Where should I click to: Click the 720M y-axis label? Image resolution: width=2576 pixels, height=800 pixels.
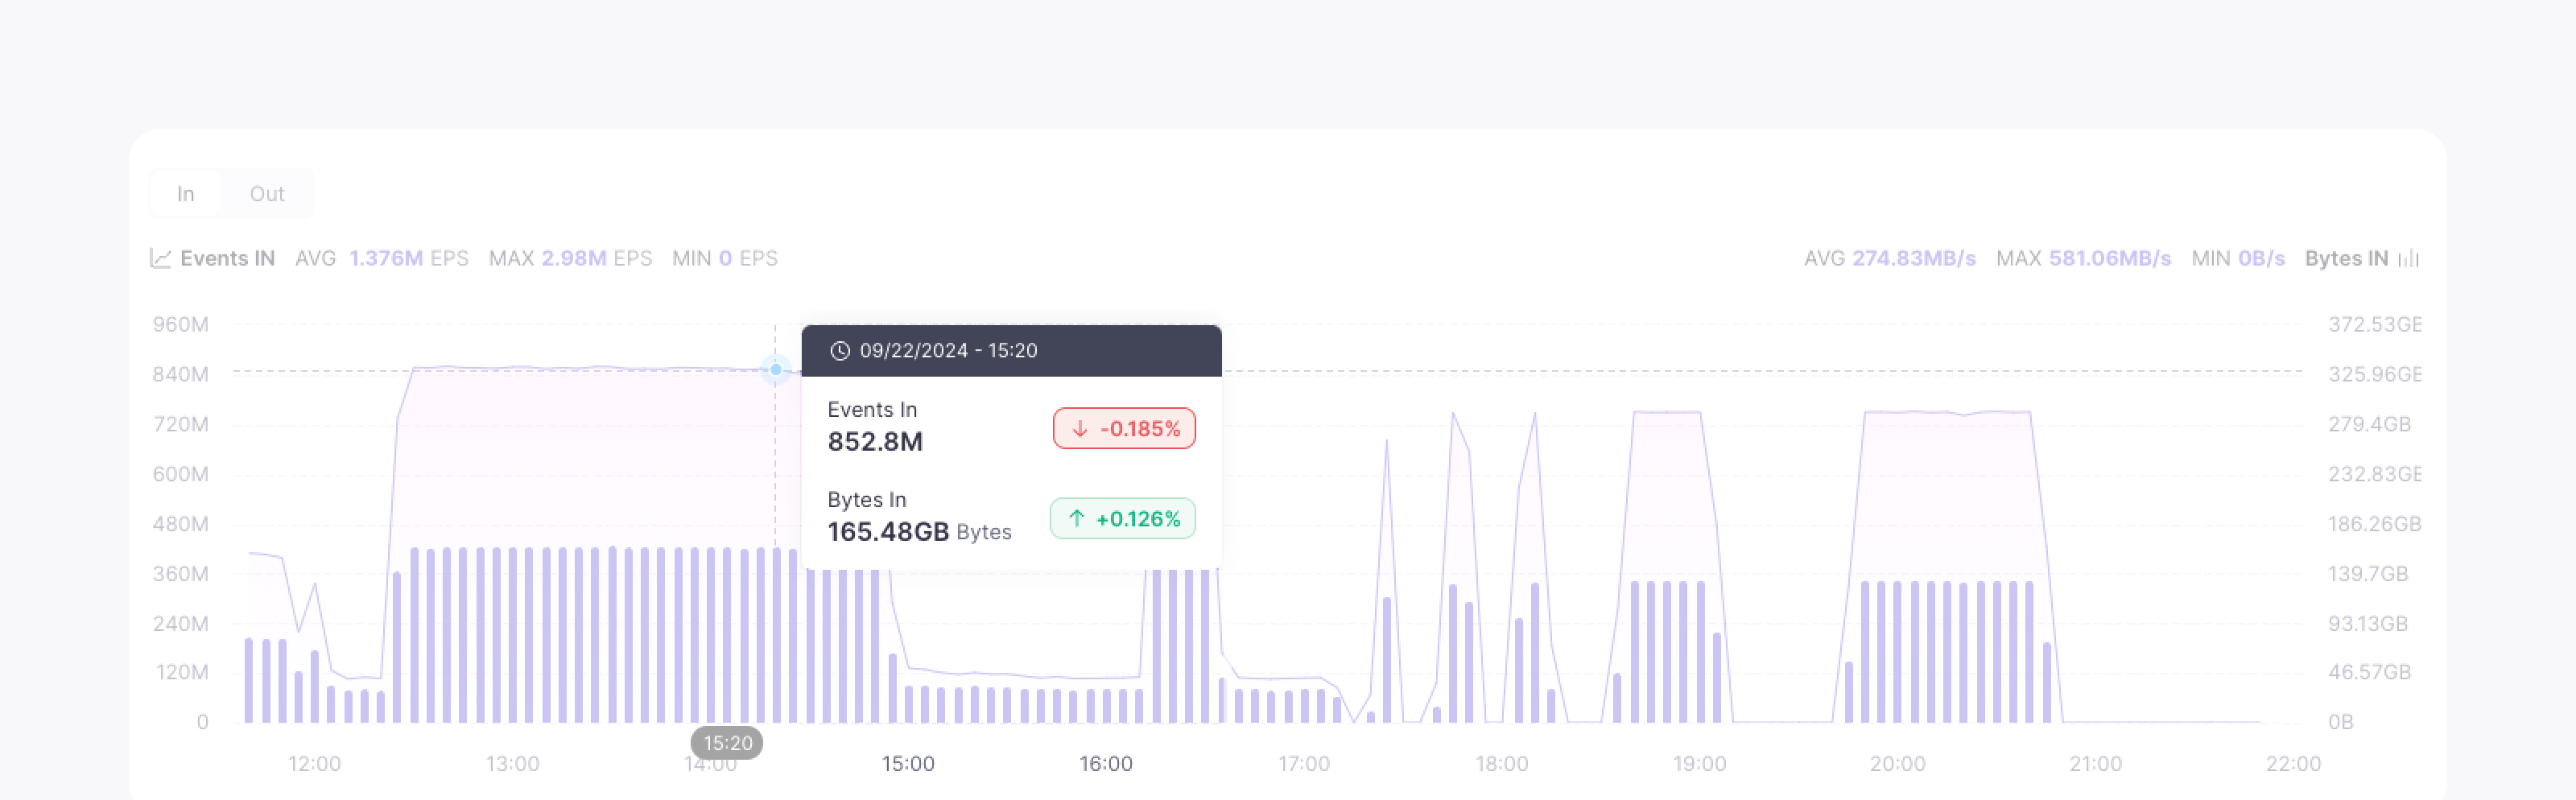(x=181, y=425)
